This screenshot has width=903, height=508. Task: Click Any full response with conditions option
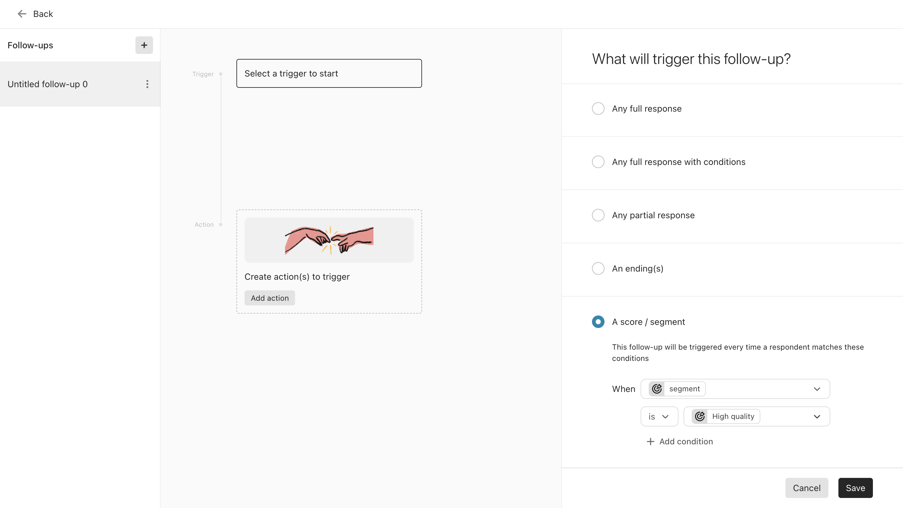point(598,162)
